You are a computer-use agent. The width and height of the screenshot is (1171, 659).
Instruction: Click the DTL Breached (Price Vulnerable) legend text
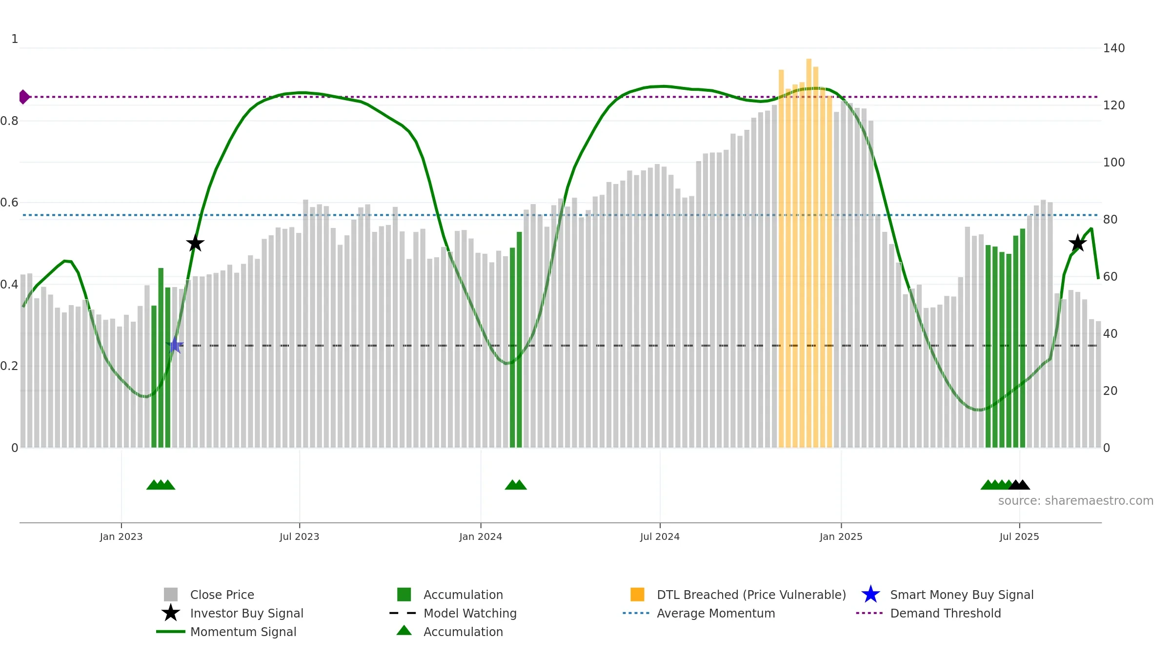coord(751,595)
